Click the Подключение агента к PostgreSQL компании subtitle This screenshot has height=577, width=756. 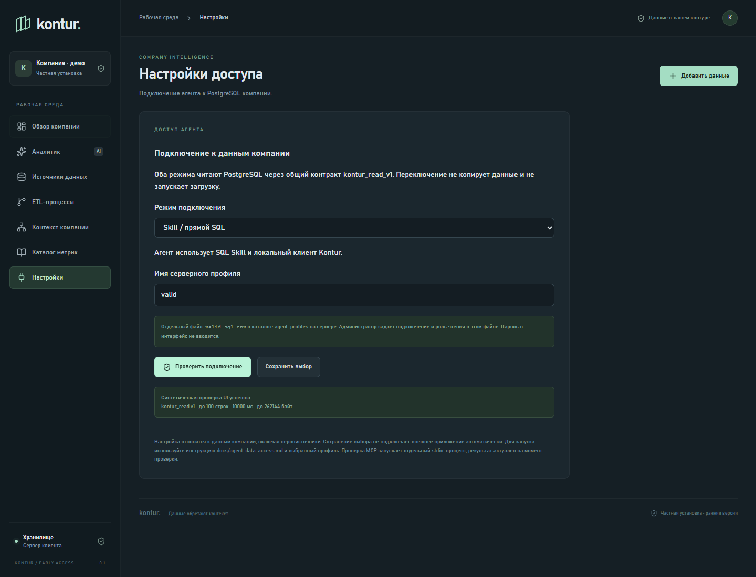(205, 93)
